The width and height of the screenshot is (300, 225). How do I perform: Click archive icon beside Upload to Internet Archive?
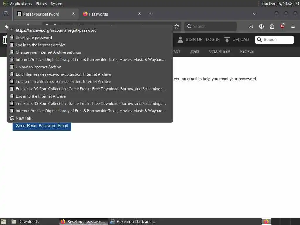[12, 67]
